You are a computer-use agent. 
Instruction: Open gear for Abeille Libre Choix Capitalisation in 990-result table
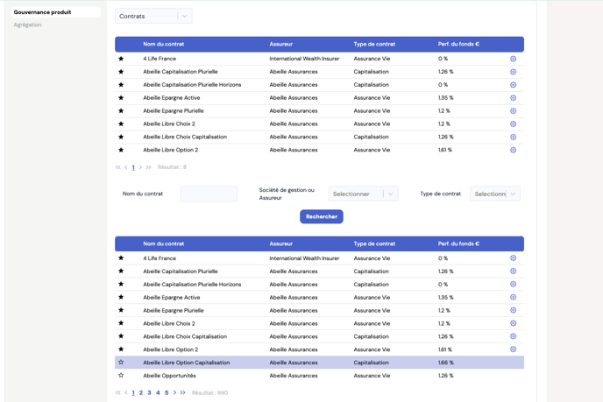pos(513,336)
